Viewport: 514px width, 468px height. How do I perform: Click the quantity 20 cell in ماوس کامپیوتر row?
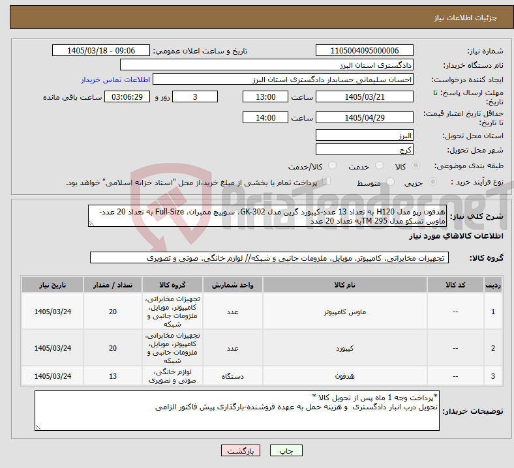click(113, 312)
